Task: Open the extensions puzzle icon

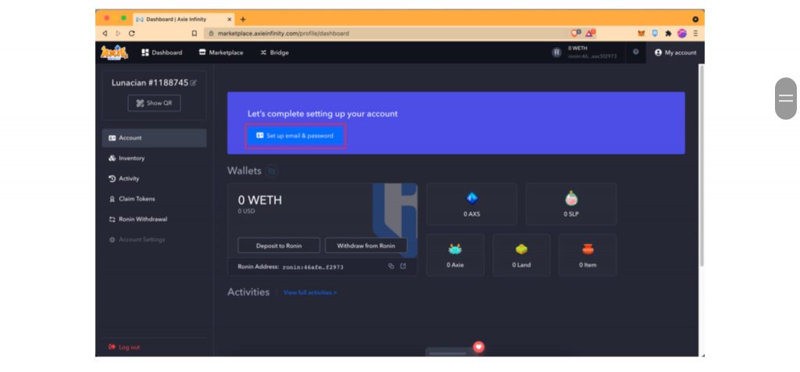Action: [x=669, y=33]
